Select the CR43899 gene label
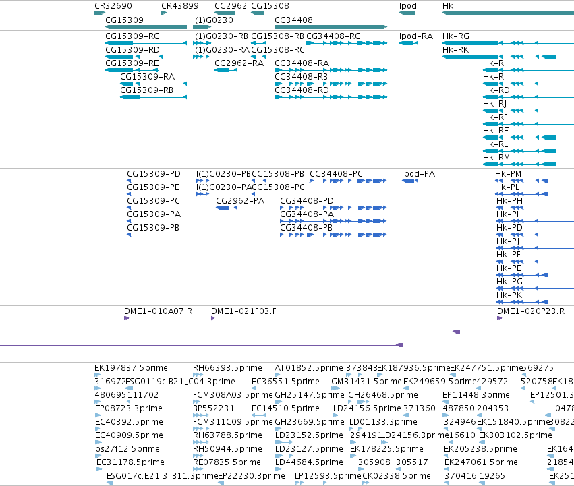This screenshot has height=486, width=574. [x=180, y=6]
